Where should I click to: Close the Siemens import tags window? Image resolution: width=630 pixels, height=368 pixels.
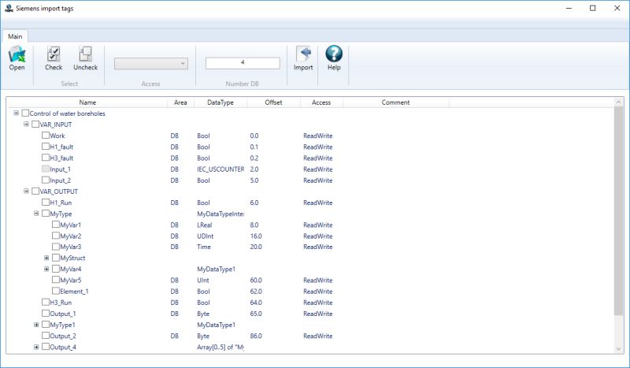pos(617,8)
